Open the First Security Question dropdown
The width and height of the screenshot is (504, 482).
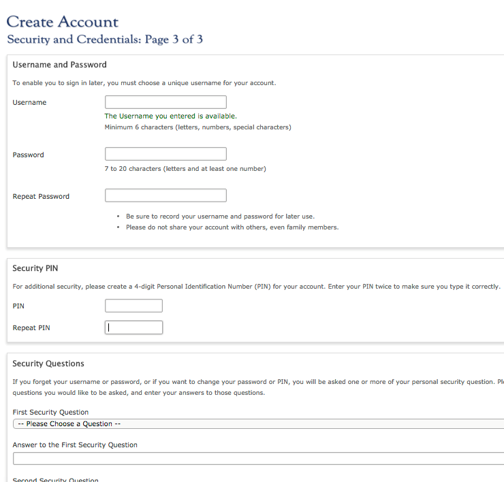point(258,424)
